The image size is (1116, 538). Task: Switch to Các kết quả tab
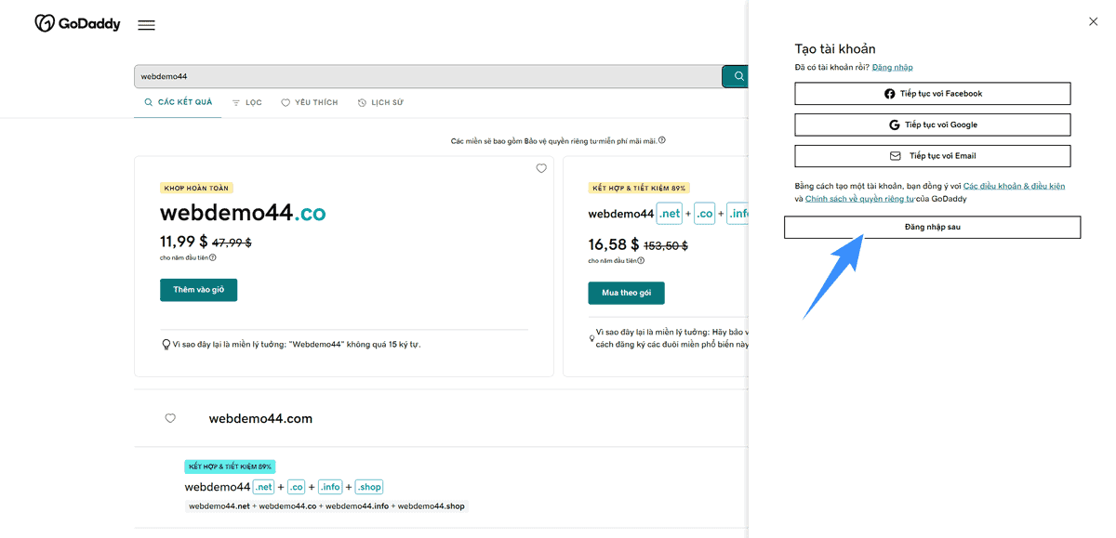coord(179,102)
